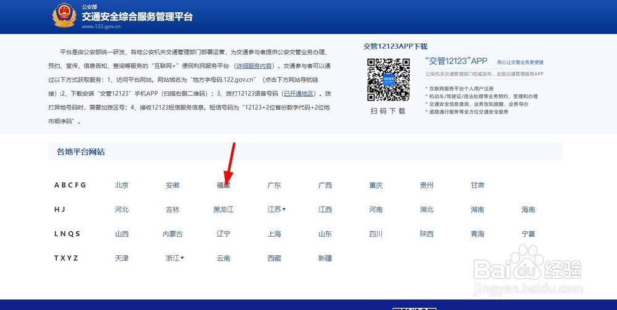This screenshot has height=310, width=617.
Task: Open the 湖北 province link
Action: [x=426, y=210]
